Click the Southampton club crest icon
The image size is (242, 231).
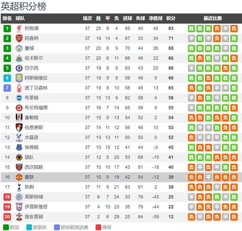pos(19,217)
